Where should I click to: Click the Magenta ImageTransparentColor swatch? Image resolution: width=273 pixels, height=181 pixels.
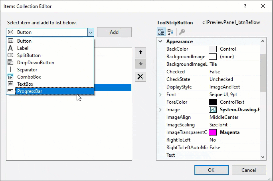coord(213,132)
